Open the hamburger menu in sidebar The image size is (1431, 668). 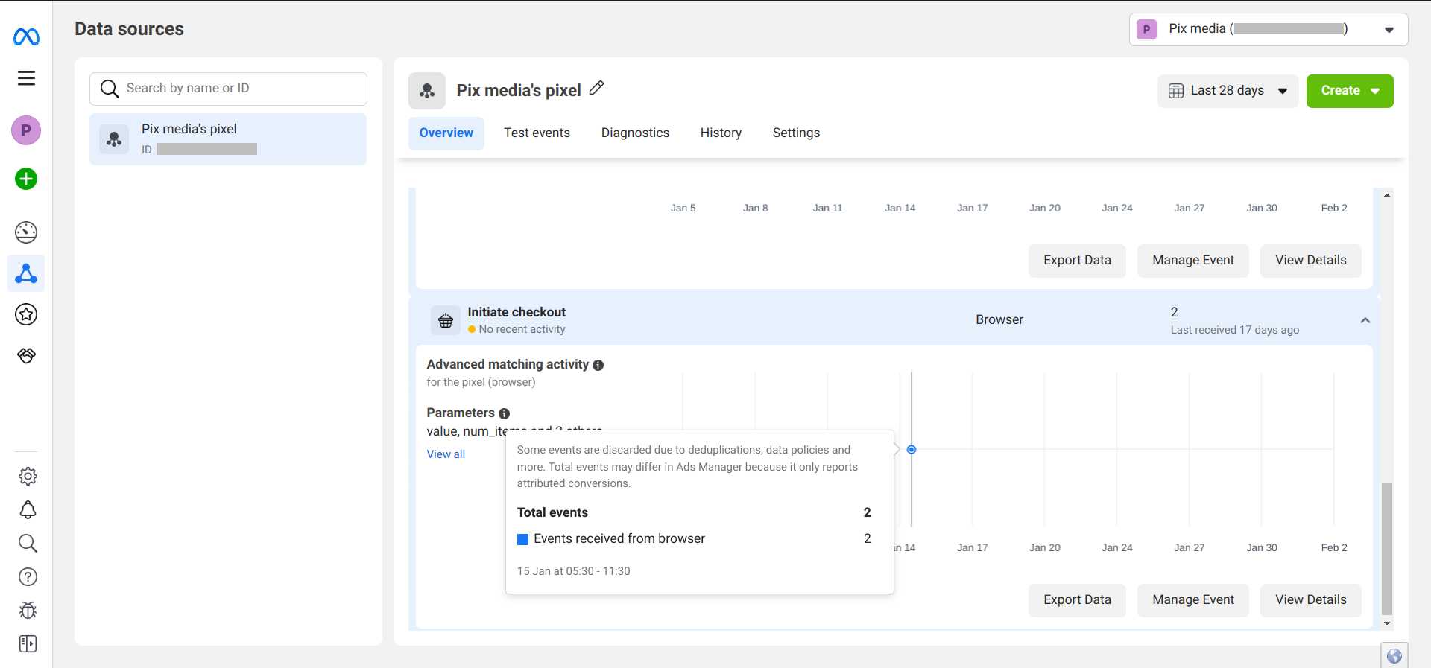tap(26, 78)
